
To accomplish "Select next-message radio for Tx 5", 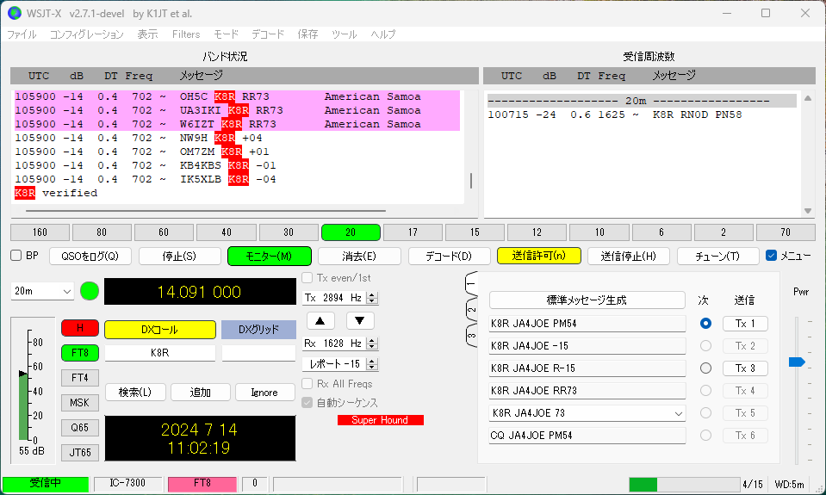I will [x=706, y=413].
